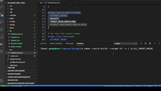The image size is (161, 91).
Task: Split the terminal panel
Action: [x=146, y=43]
